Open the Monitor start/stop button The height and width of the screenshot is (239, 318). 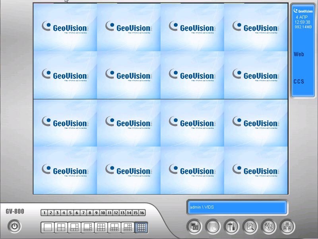194,226
